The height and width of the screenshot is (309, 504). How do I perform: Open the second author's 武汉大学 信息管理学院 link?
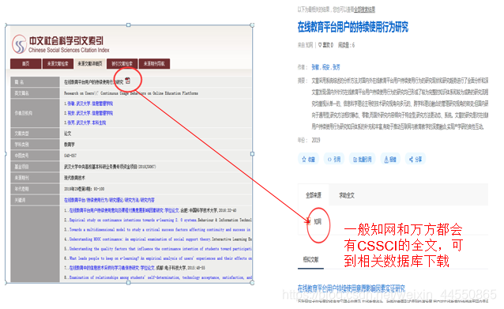point(94,113)
